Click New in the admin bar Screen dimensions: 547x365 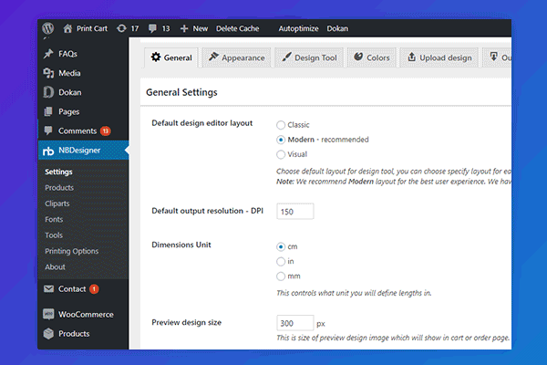point(201,28)
